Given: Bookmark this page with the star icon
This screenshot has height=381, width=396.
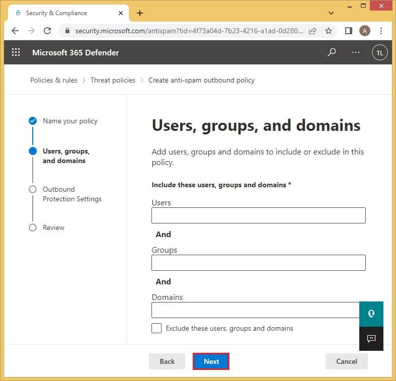Looking at the screenshot, I should tap(329, 31).
